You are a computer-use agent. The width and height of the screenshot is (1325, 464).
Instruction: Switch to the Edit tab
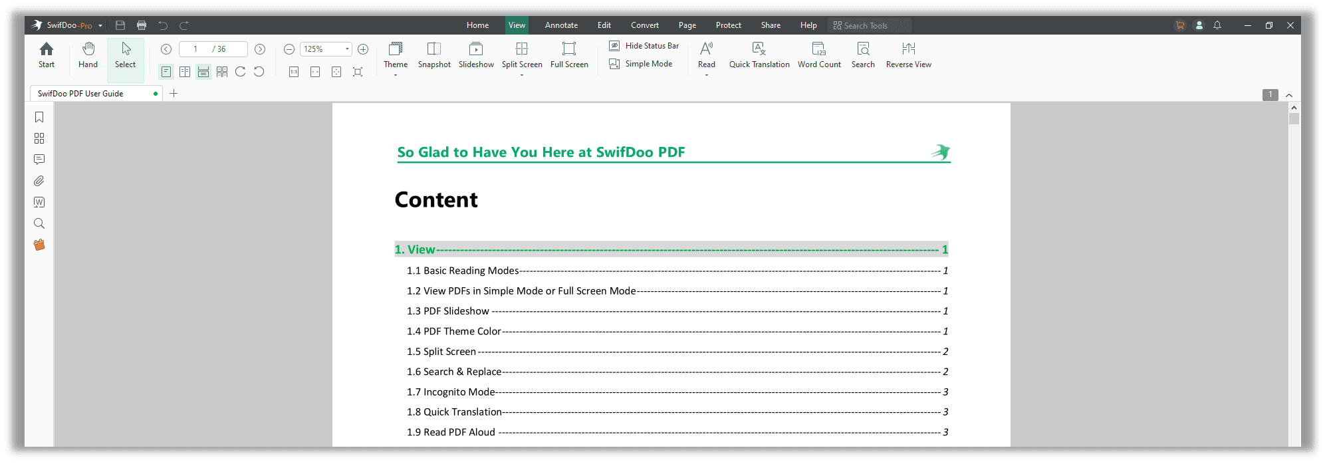(x=604, y=25)
